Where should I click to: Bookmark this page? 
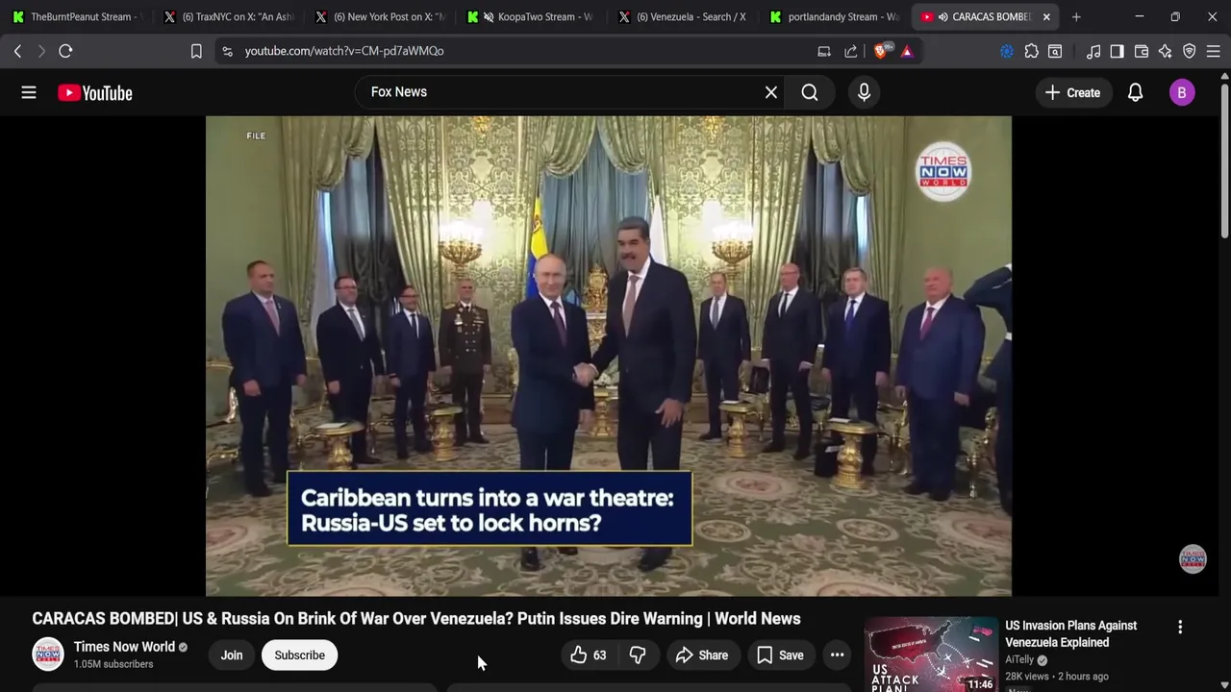196,51
